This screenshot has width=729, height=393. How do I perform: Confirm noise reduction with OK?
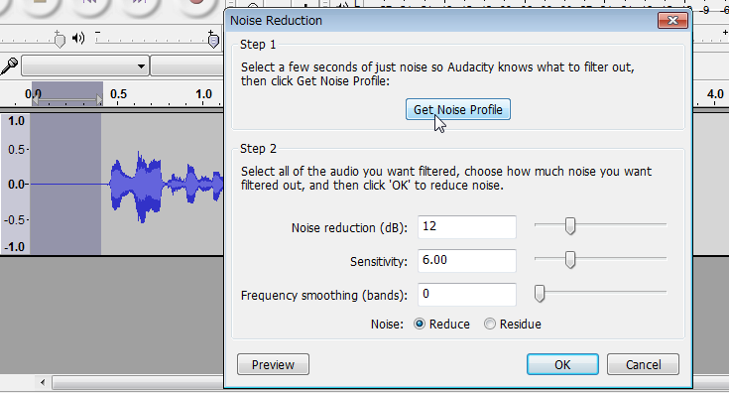(562, 364)
